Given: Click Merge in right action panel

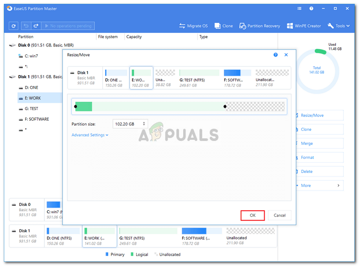Looking at the screenshot, I should click(320, 143).
